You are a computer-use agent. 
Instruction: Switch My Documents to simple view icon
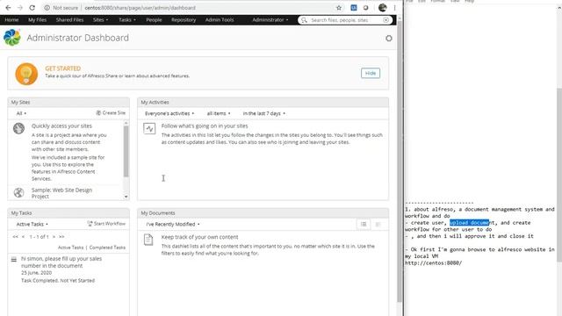[x=364, y=225]
